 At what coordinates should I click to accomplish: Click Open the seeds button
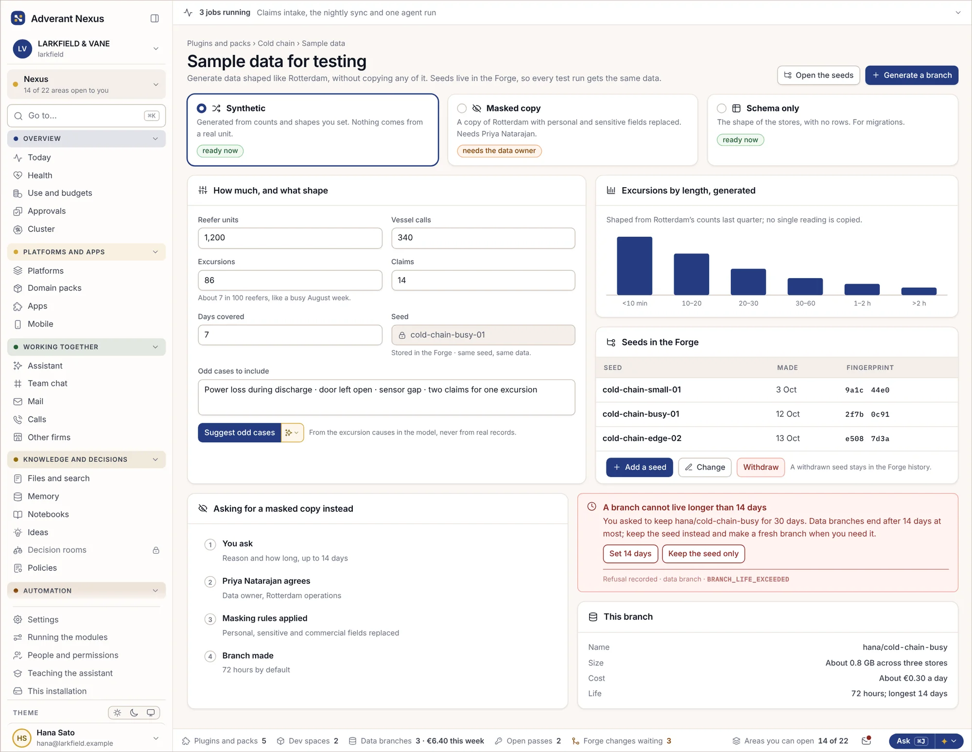[818, 75]
